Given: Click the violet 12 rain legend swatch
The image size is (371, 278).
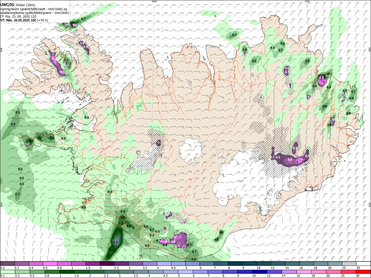Looking at the screenshot, I should click(274, 272).
